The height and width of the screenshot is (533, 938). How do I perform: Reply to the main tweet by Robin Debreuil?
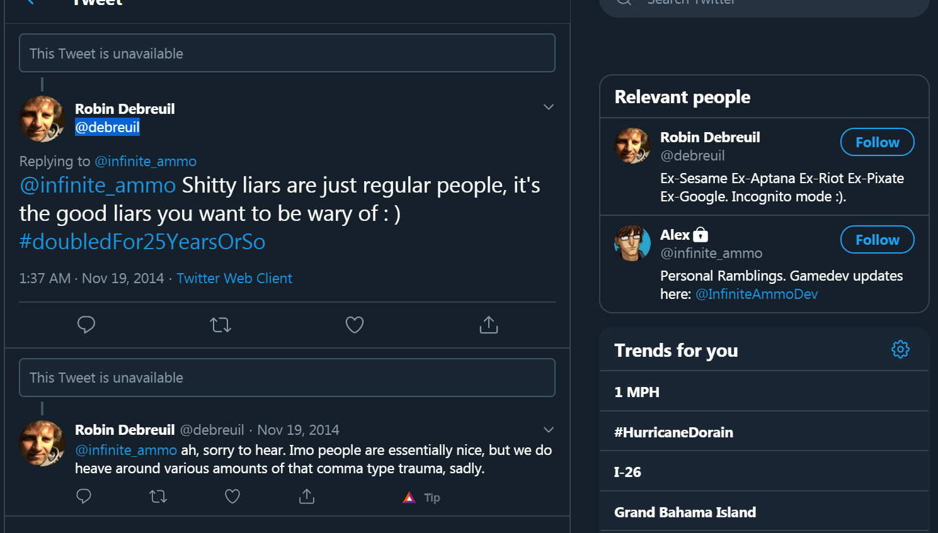pyautogui.click(x=86, y=325)
